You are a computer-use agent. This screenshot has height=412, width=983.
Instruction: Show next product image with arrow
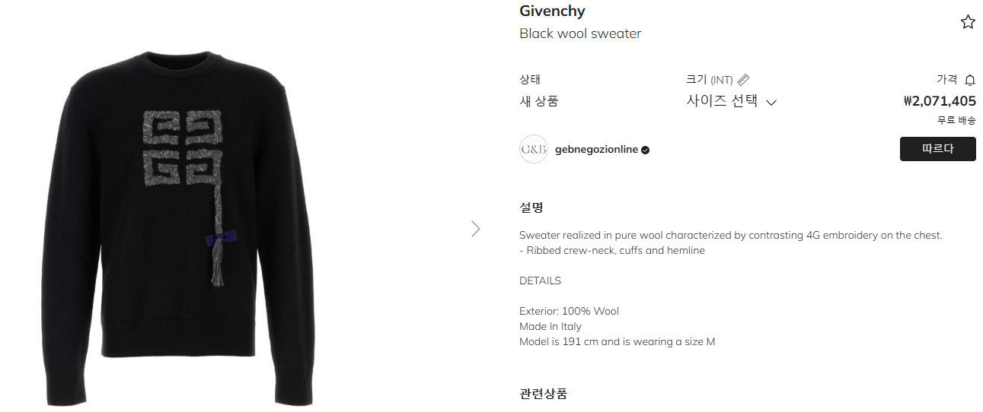click(x=476, y=228)
